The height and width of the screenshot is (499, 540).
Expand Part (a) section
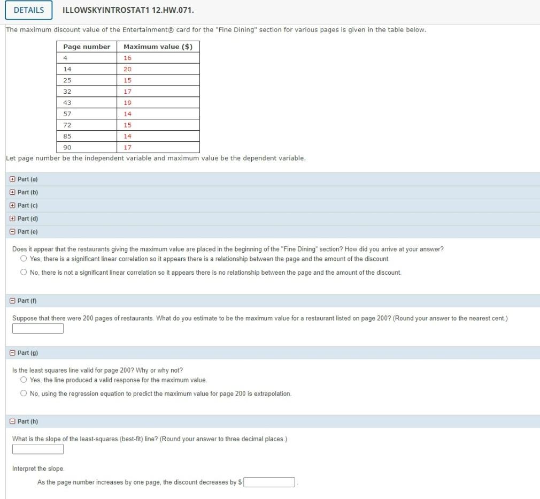(13, 179)
